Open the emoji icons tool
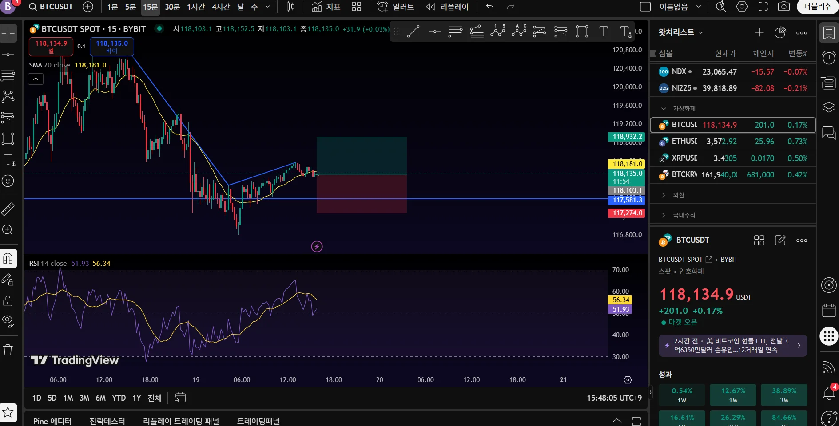This screenshot has height=426, width=839. pos(8,181)
